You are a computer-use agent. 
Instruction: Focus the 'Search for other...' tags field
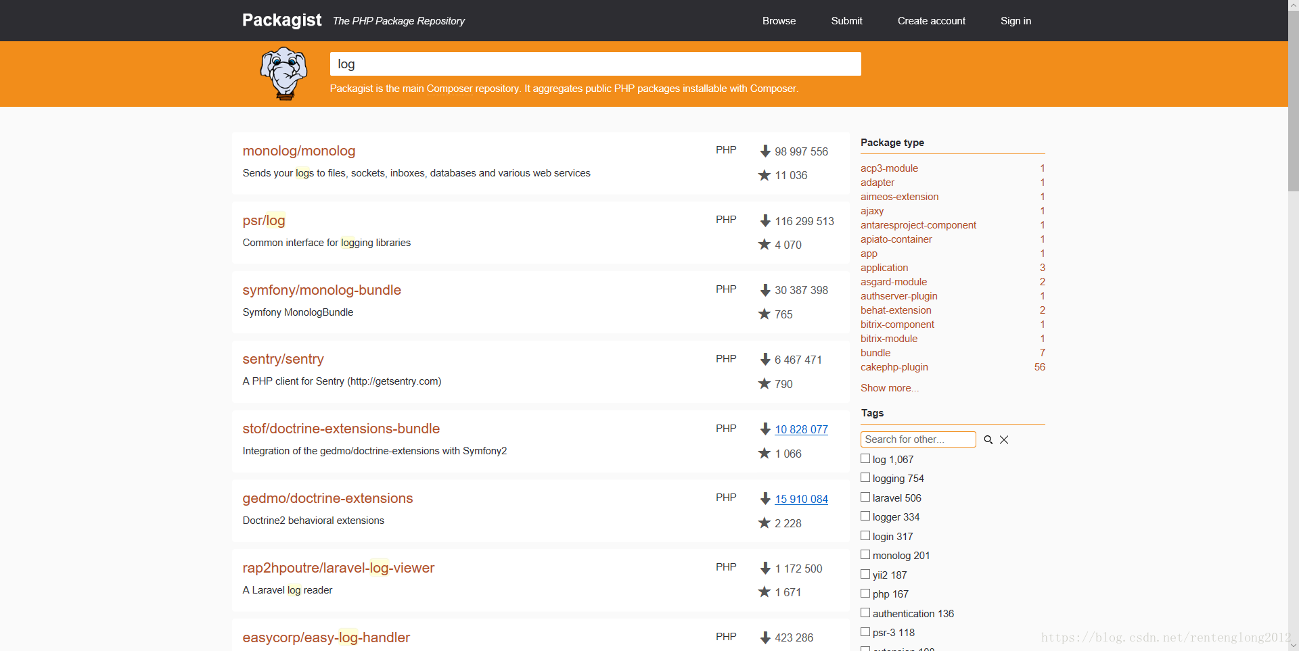pos(918,439)
